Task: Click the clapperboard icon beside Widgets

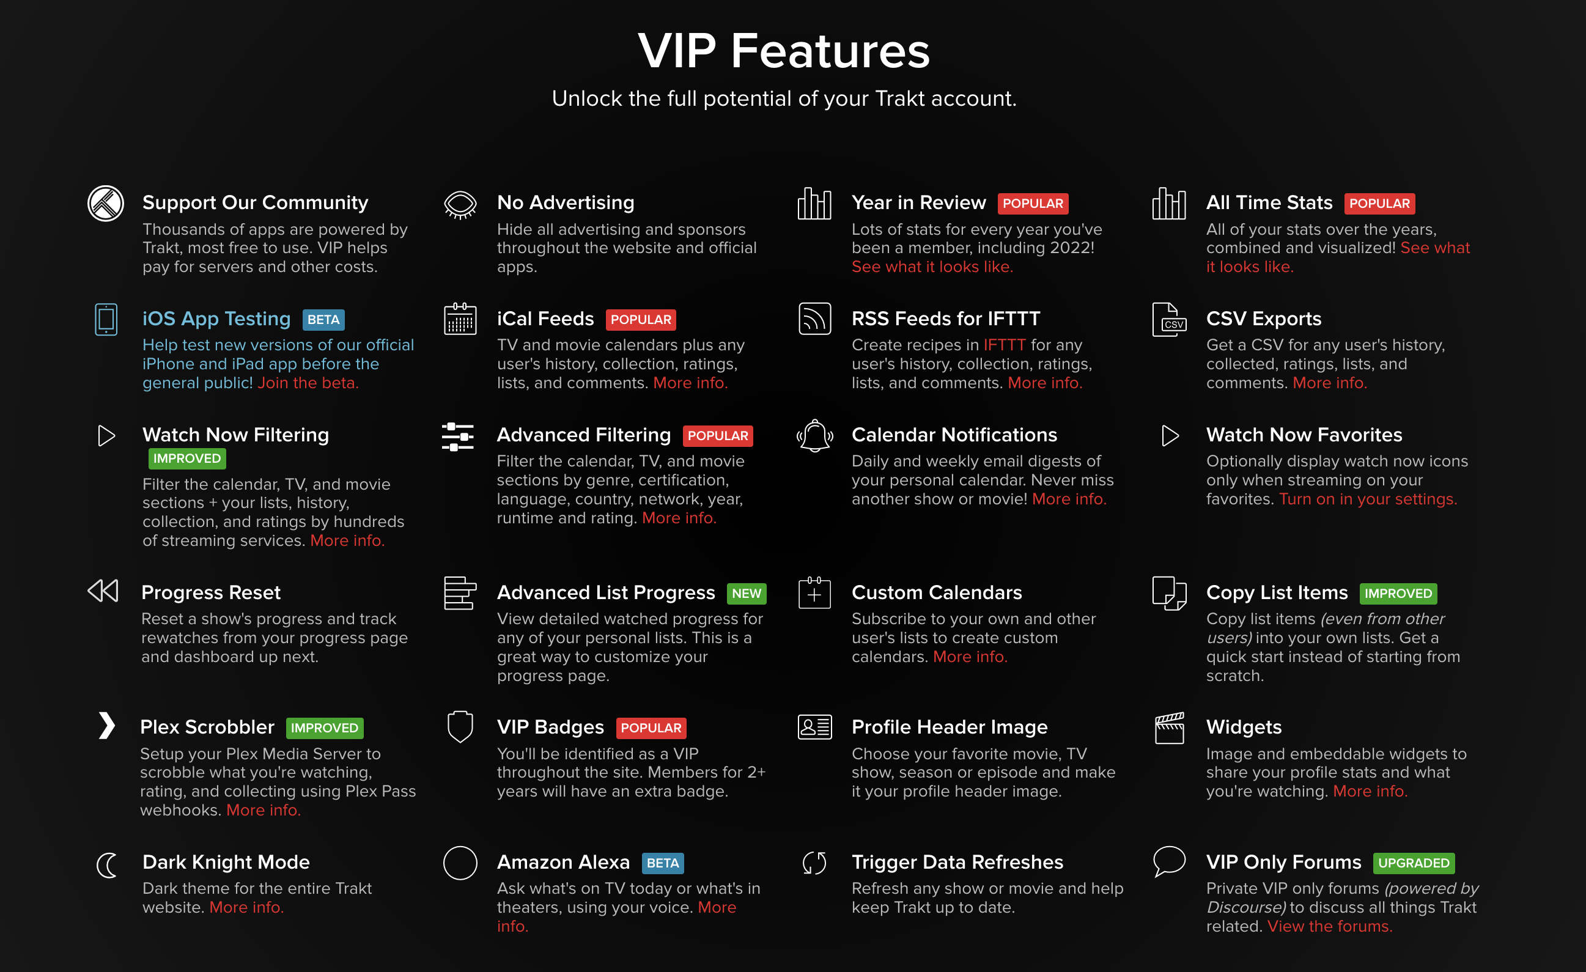Action: [x=1169, y=728]
